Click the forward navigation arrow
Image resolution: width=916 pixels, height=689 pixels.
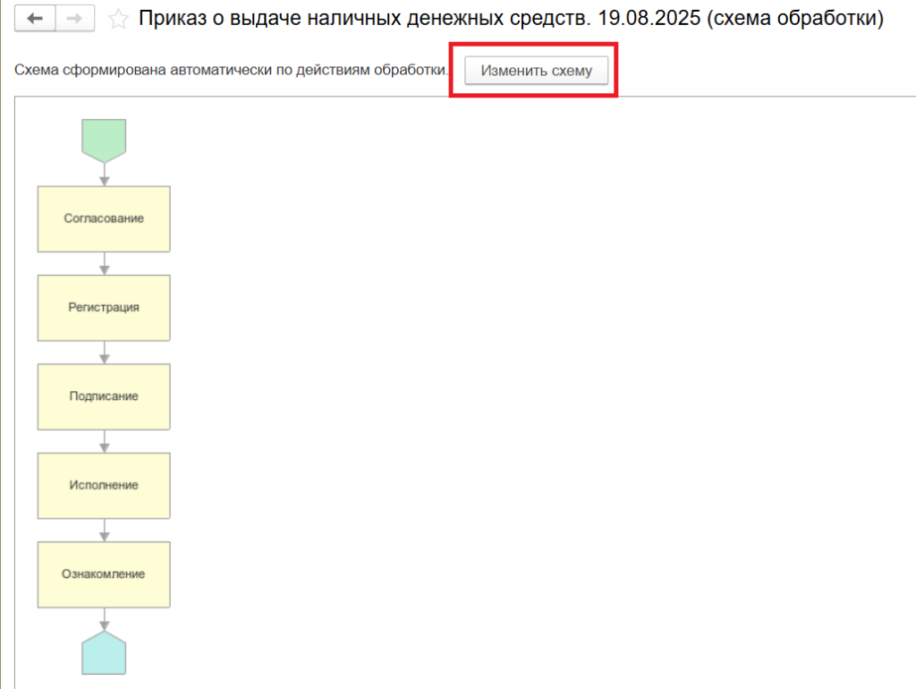[76, 19]
